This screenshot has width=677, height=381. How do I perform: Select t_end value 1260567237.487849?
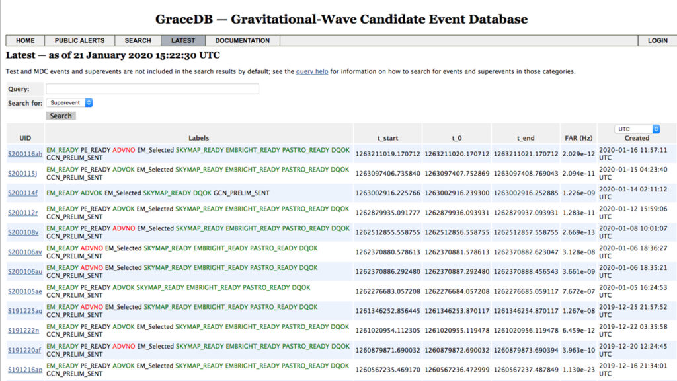[526, 370]
